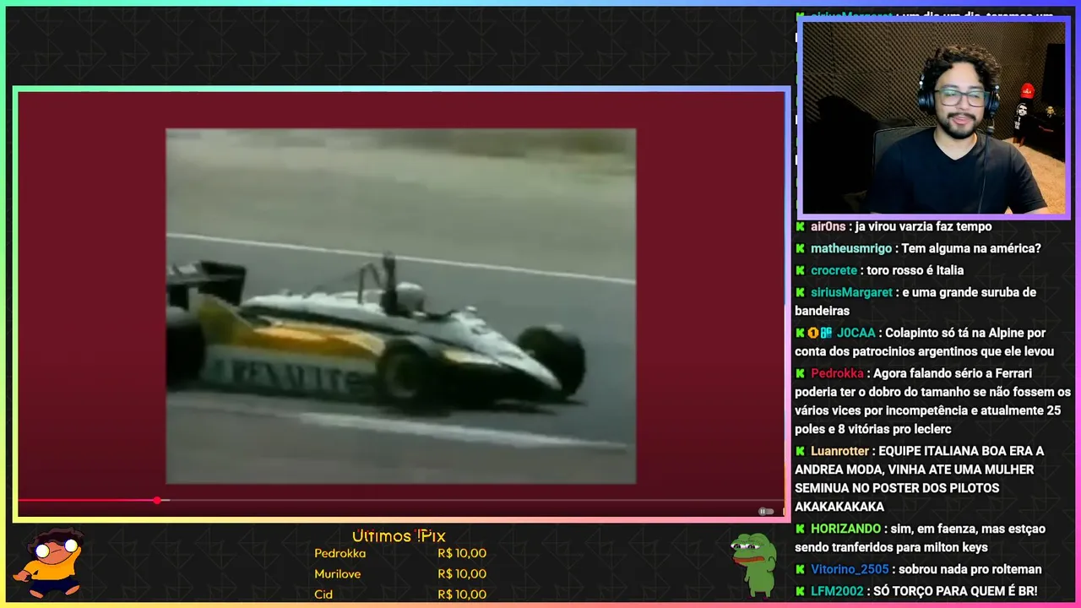This screenshot has width=1081, height=608.
Task: Click Pedrokka in the Pix donation list
Action: pyautogui.click(x=340, y=553)
